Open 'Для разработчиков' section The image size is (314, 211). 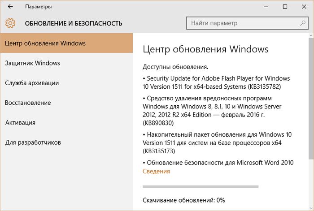33,142
